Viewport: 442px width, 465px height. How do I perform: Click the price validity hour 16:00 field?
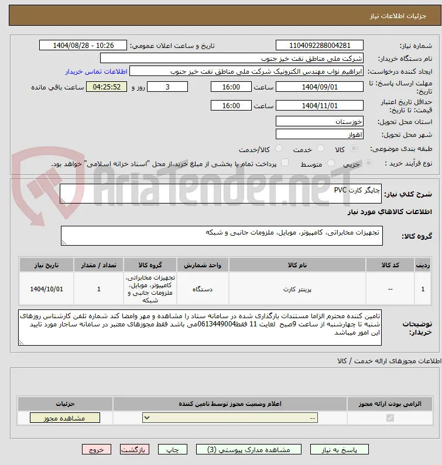point(231,105)
